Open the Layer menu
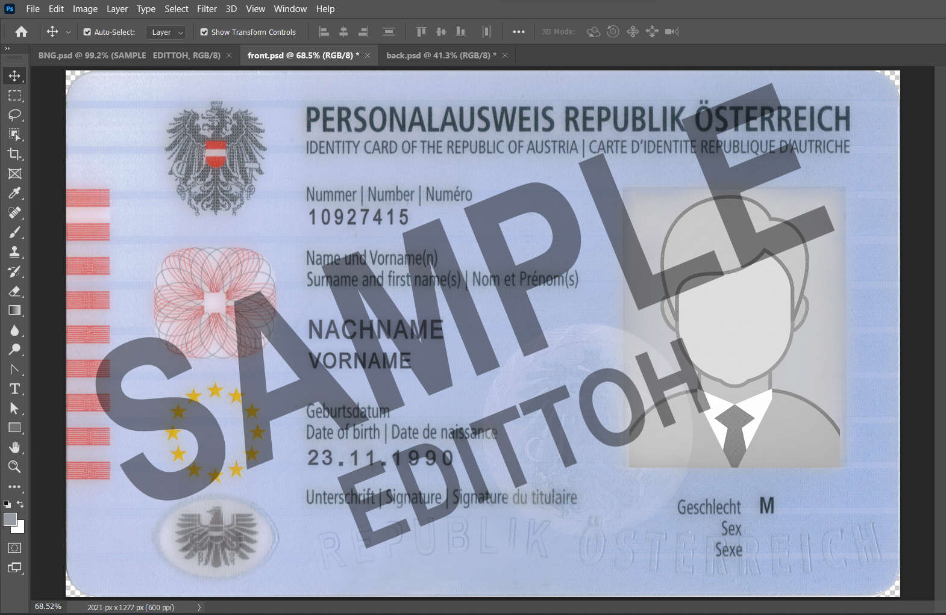The width and height of the screenshot is (946, 615). (x=117, y=9)
